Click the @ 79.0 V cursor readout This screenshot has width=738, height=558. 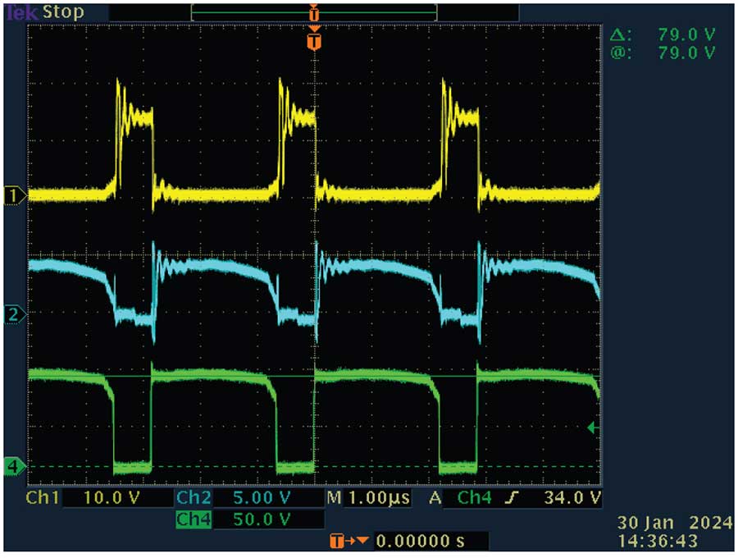pos(663,53)
